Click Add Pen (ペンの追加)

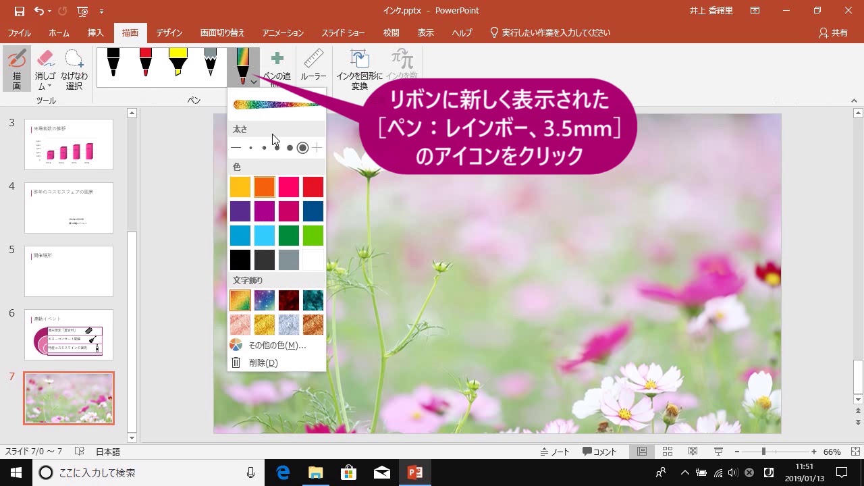tap(277, 65)
